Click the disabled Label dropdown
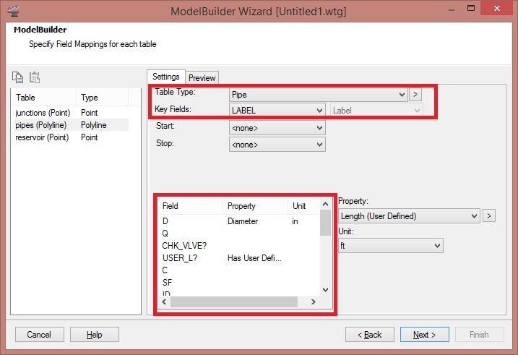 (x=376, y=111)
